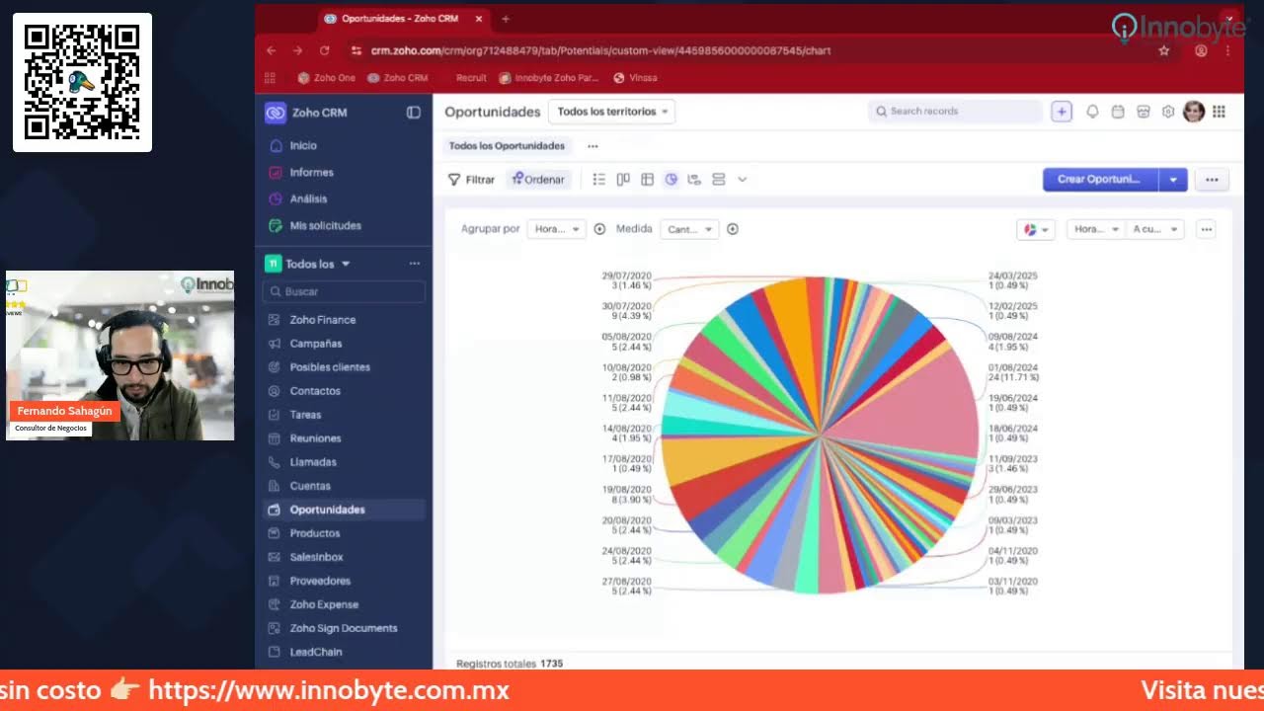The width and height of the screenshot is (1264, 711).
Task: Expand the Medida dropdown
Action: tap(689, 229)
